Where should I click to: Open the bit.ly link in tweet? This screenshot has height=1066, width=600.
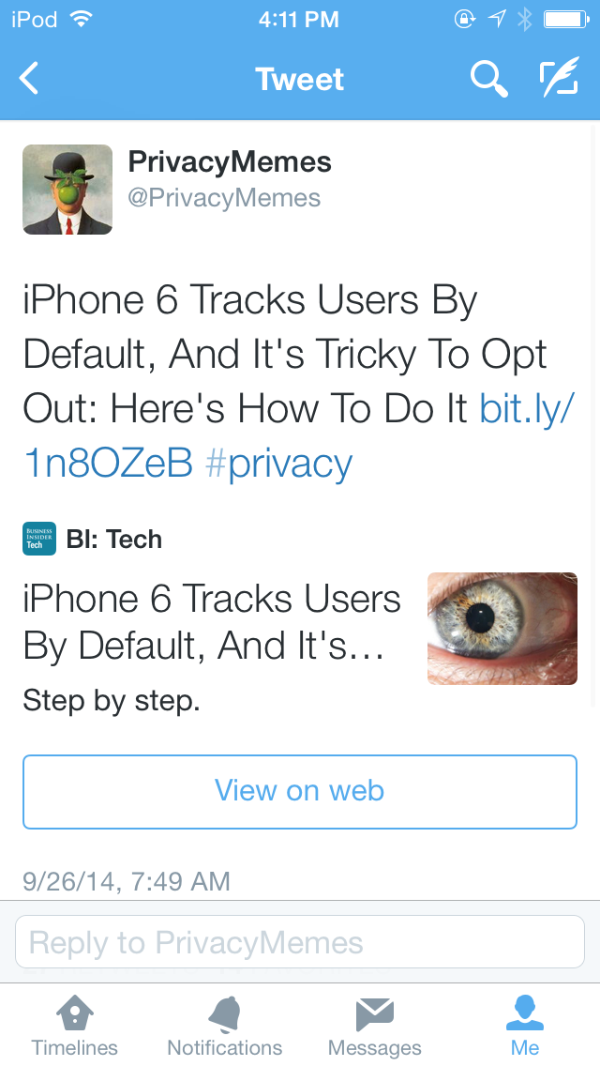[x=527, y=409]
